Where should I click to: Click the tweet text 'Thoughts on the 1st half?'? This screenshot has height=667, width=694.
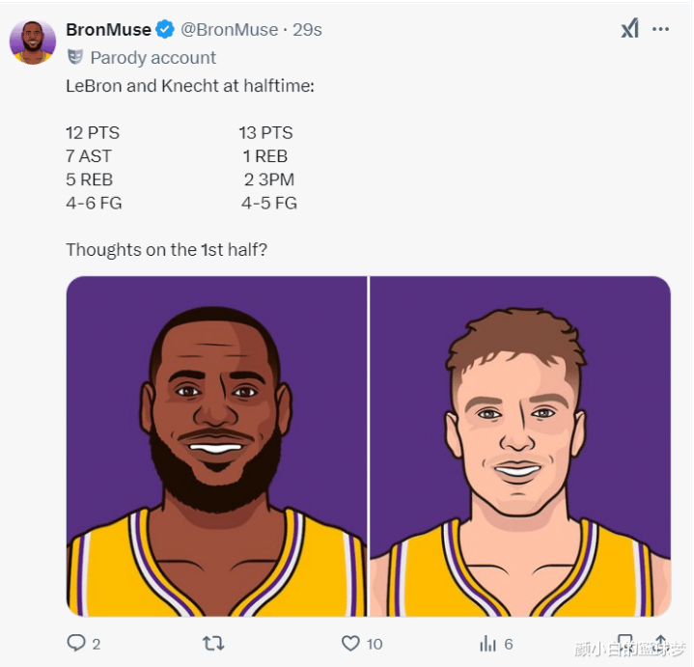tap(167, 250)
